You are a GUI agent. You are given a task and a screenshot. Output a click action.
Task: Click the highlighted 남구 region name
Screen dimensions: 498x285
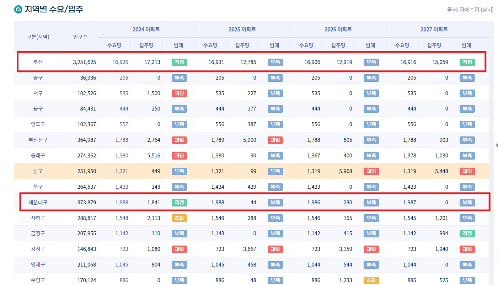38,171
